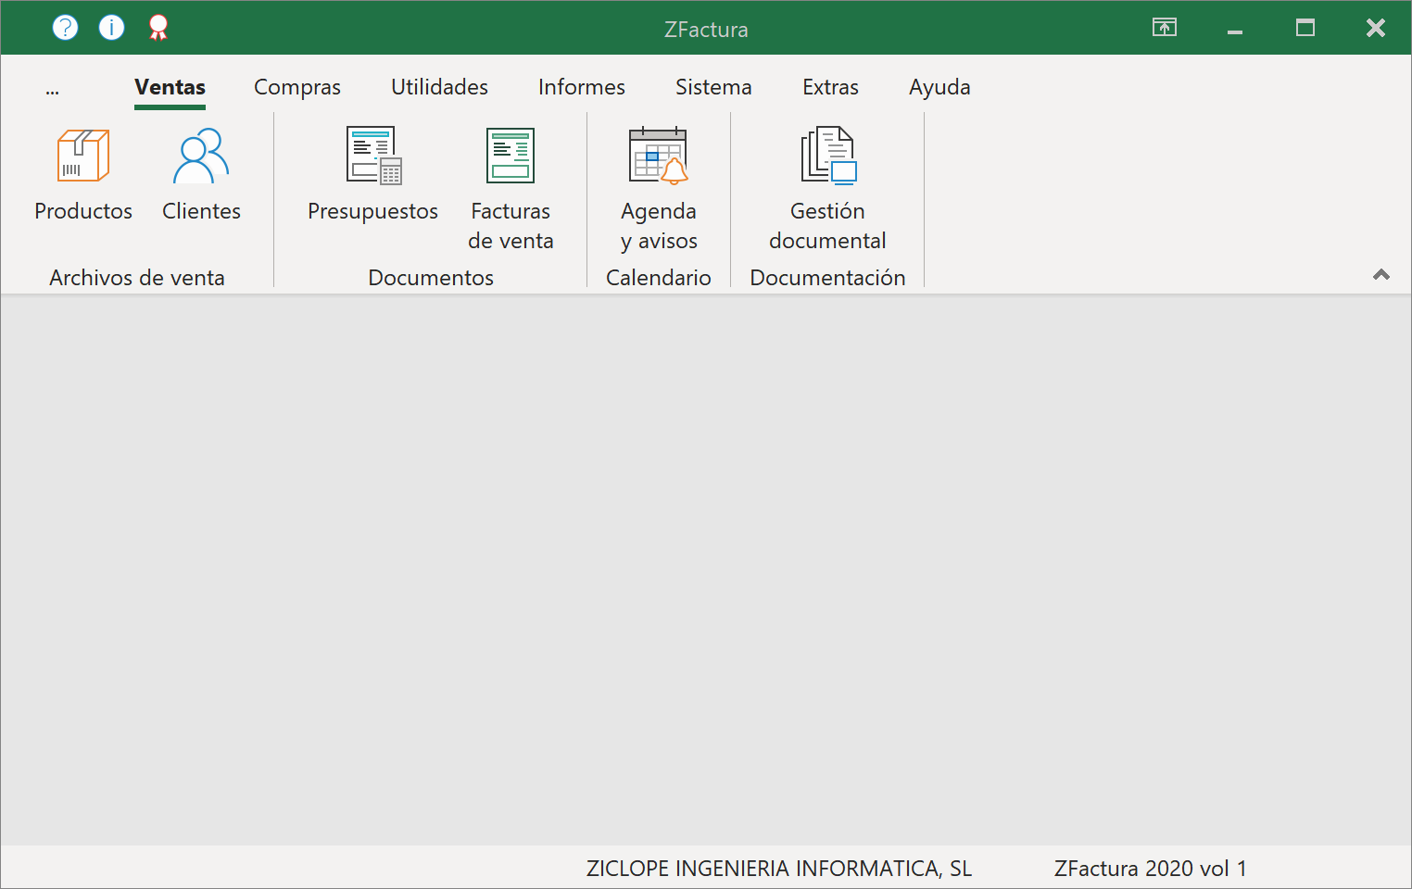Open Facturas de venta icon
The image size is (1412, 889).
(511, 157)
